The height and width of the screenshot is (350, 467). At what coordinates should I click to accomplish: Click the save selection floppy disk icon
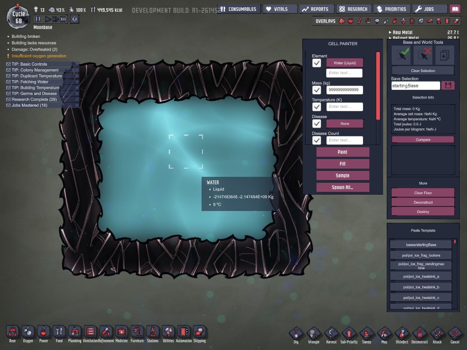click(448, 86)
